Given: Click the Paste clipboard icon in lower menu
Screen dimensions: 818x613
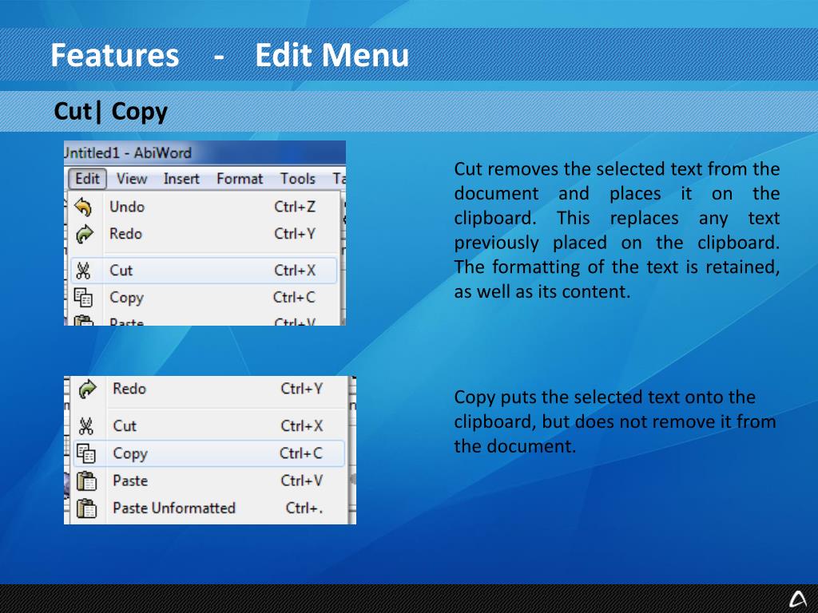Looking at the screenshot, I should coord(86,481).
